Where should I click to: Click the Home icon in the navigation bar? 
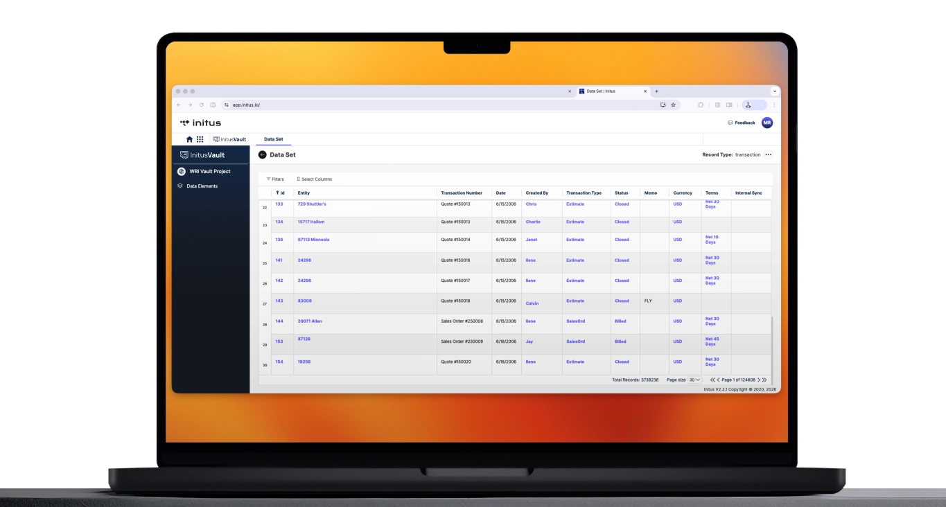pos(189,139)
